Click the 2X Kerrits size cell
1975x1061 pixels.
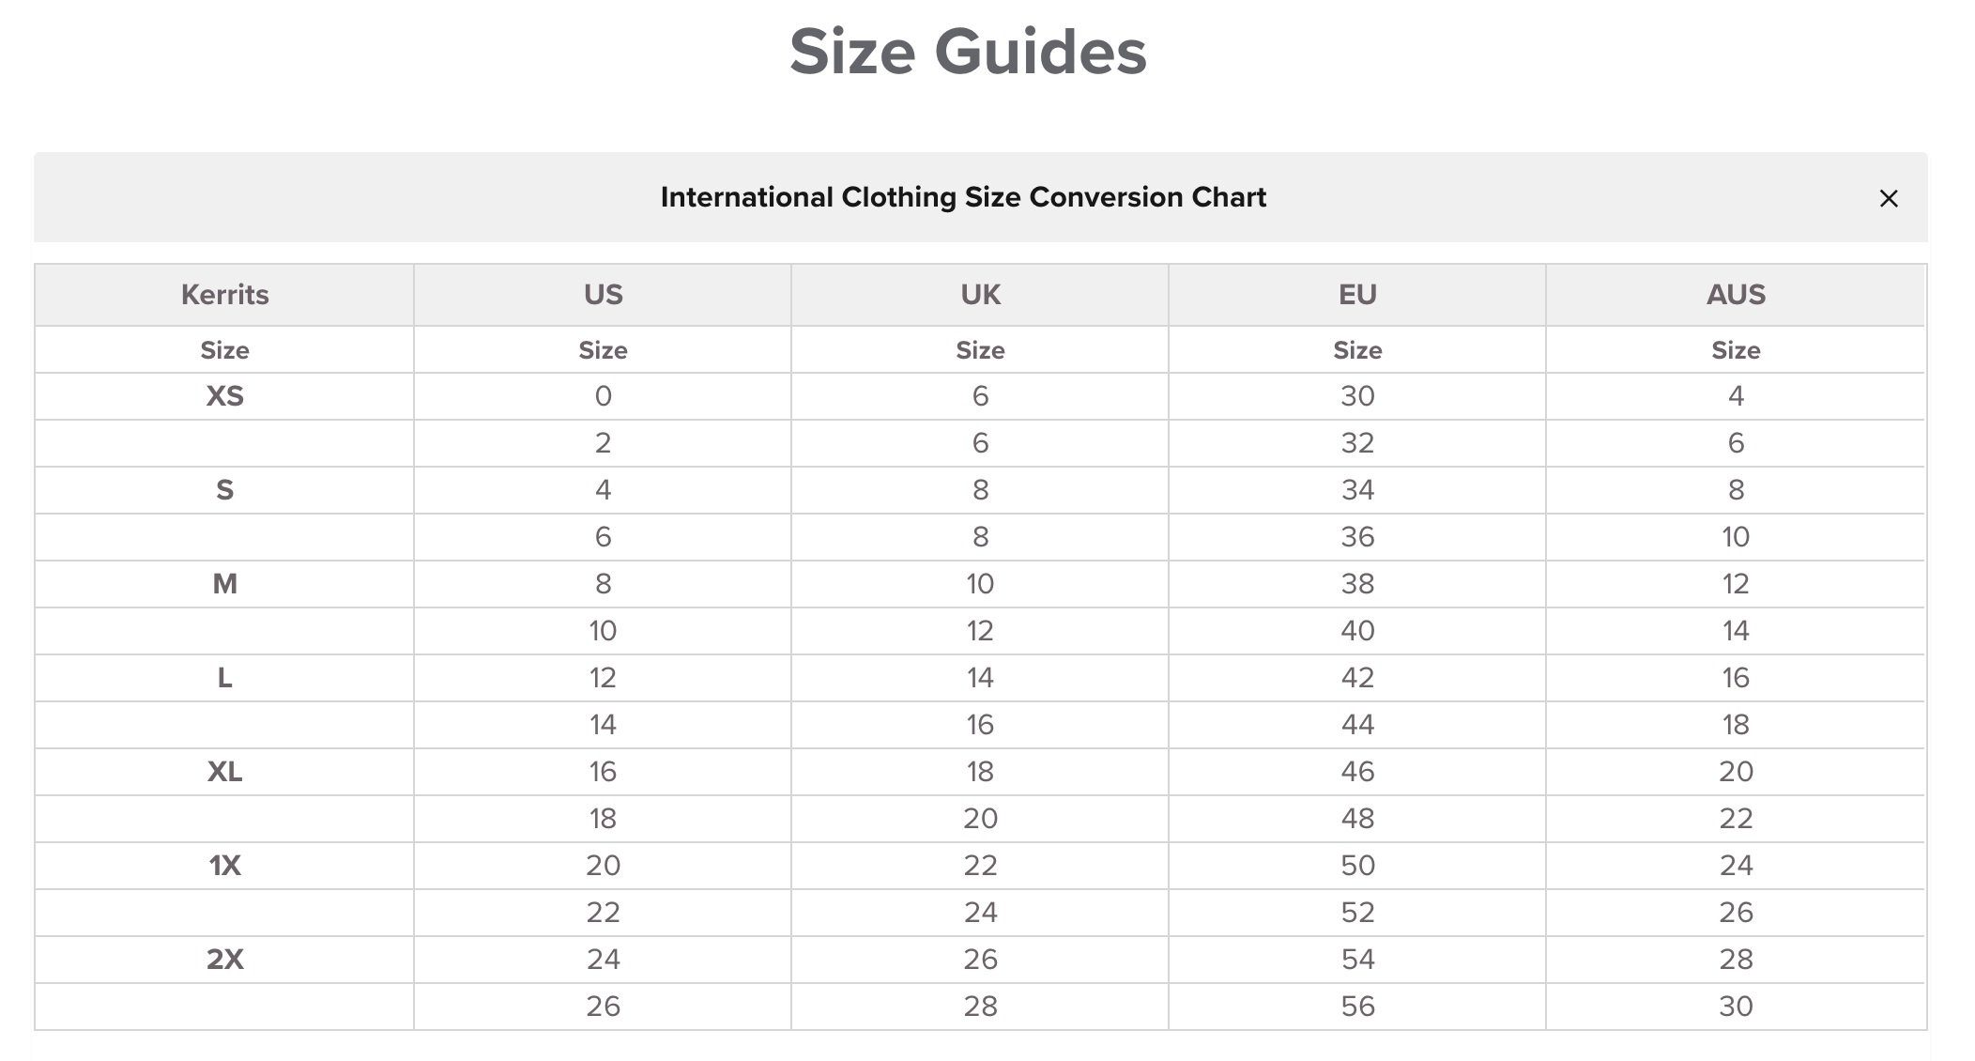tap(224, 960)
